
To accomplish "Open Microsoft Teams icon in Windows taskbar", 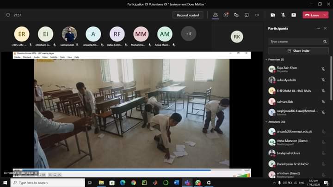I will click(187, 183).
